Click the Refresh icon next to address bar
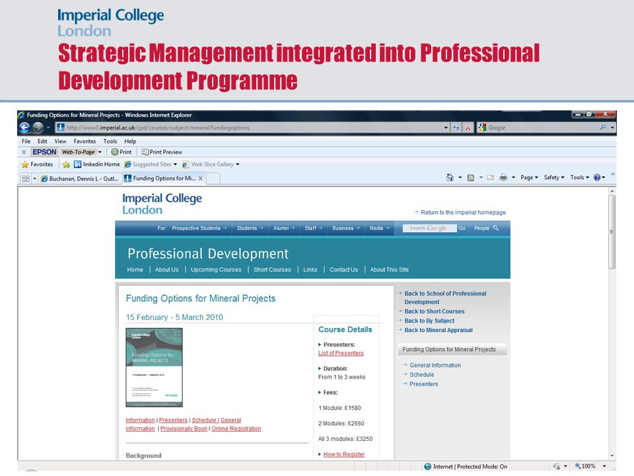 (456, 128)
